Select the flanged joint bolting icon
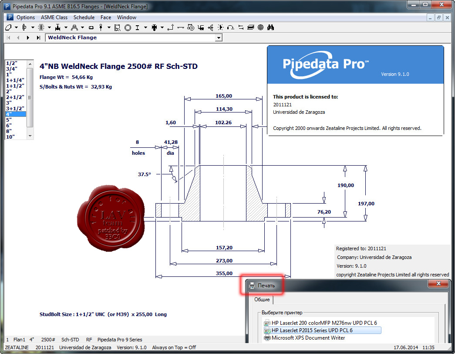The height and width of the screenshot is (354, 455). coord(41,27)
